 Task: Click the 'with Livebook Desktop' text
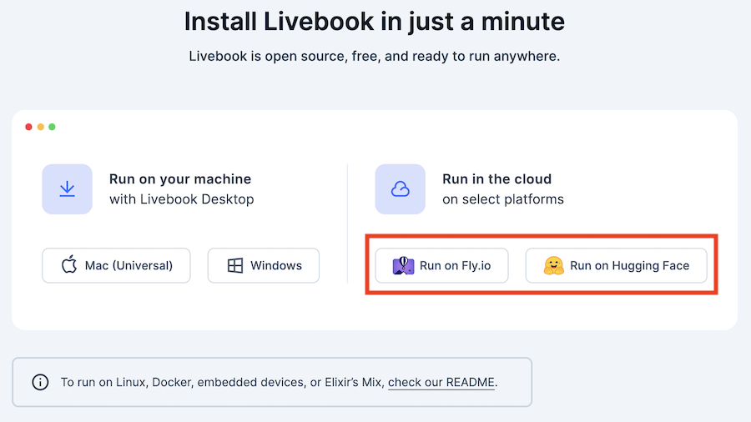182,199
